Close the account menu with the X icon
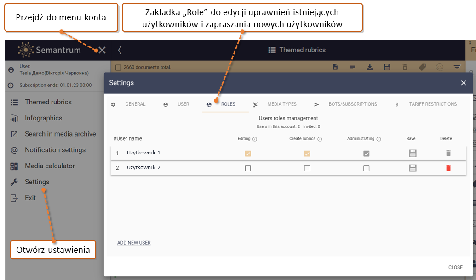 pos(102,50)
